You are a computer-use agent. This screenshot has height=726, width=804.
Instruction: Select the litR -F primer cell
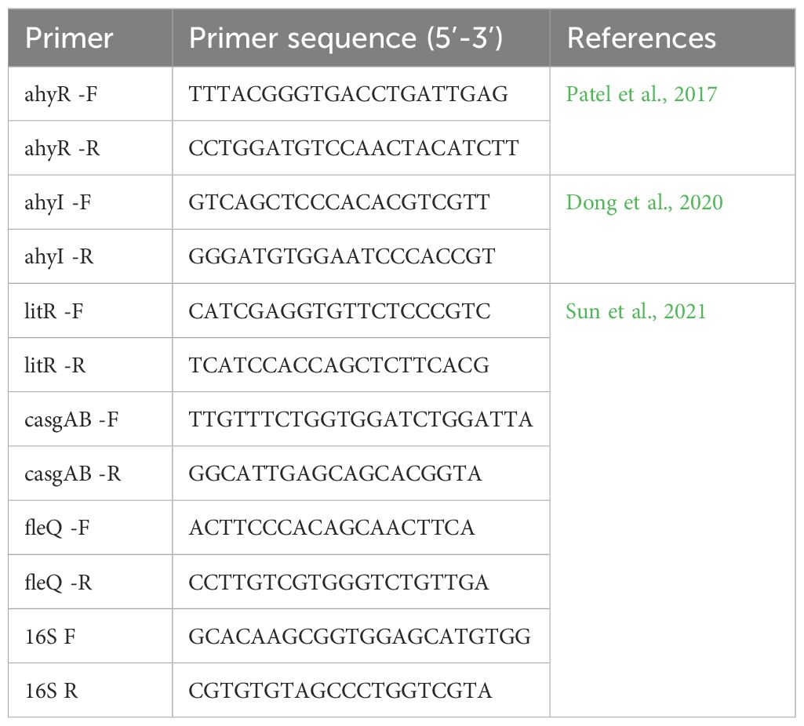tap(90, 311)
